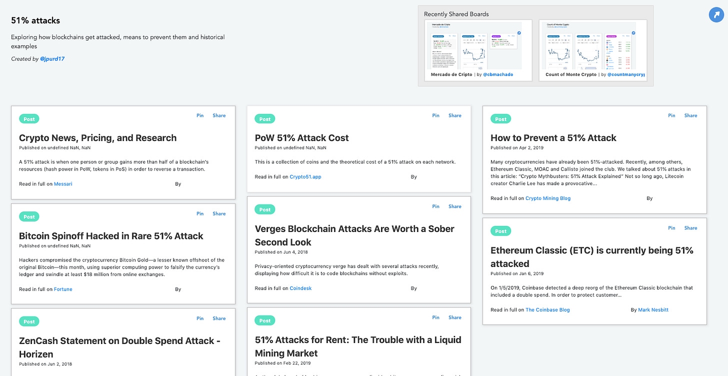The image size is (728, 376).
Task: Visit the Crypto Mining Blog link
Action: (x=547, y=198)
